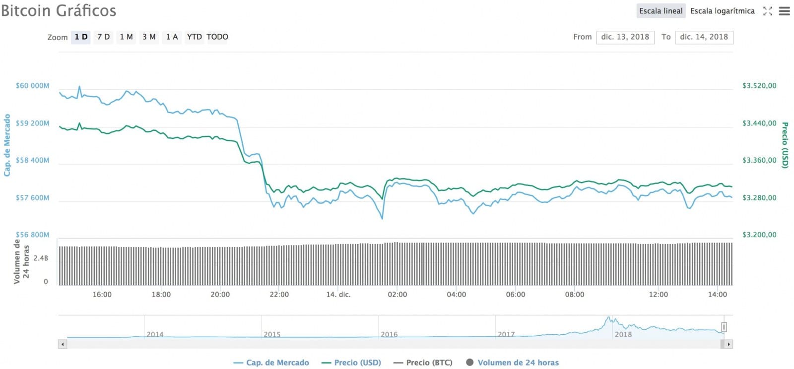Click the $3.440,00 price axis label

click(759, 123)
